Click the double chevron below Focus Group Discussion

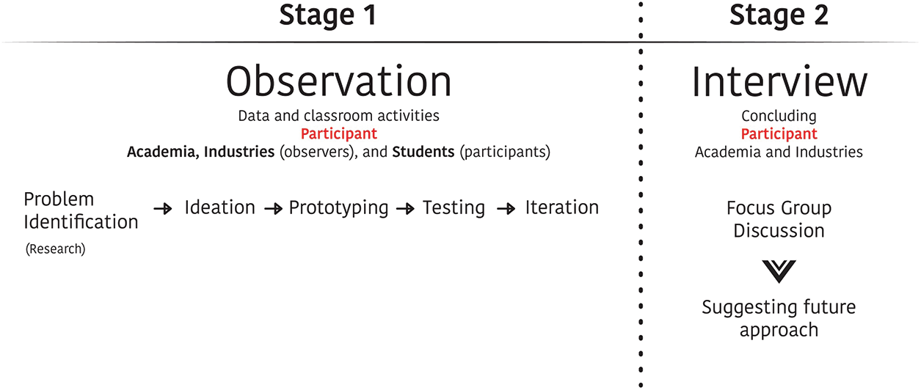pos(779,271)
